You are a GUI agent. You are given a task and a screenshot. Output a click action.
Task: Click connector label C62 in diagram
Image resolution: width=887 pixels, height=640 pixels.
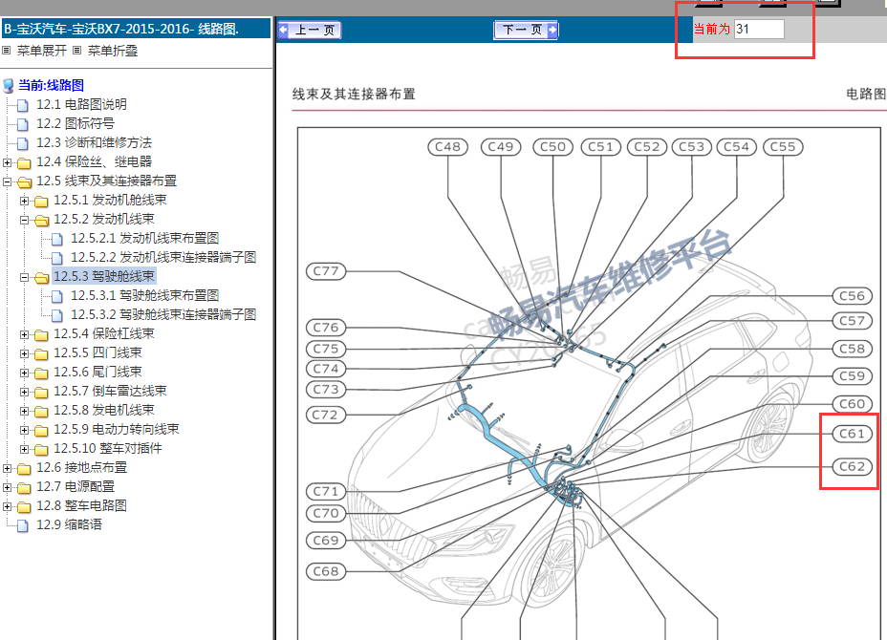852,467
